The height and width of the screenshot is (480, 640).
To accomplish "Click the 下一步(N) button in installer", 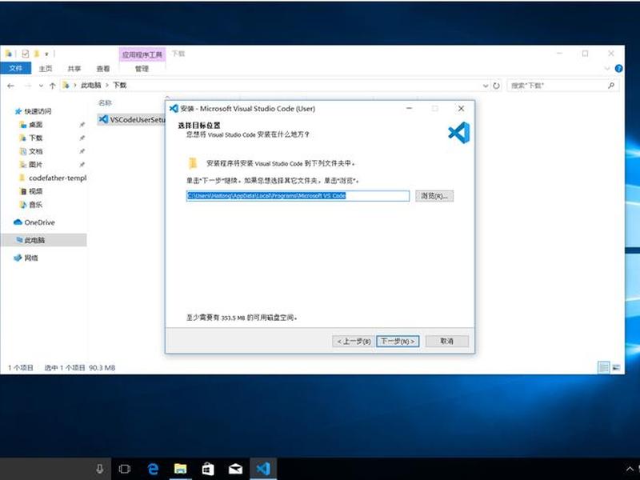I will [398, 342].
